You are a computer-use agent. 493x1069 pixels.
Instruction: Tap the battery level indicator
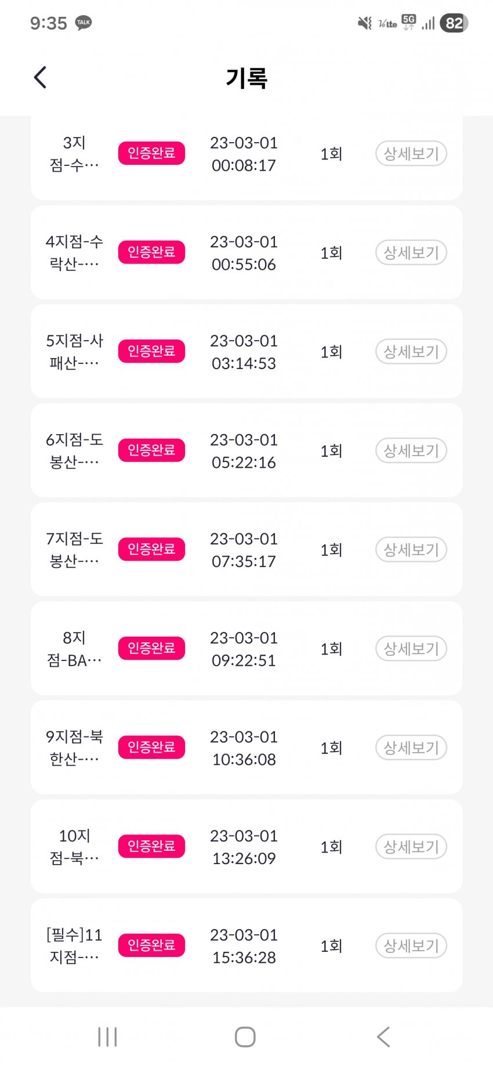click(x=454, y=23)
